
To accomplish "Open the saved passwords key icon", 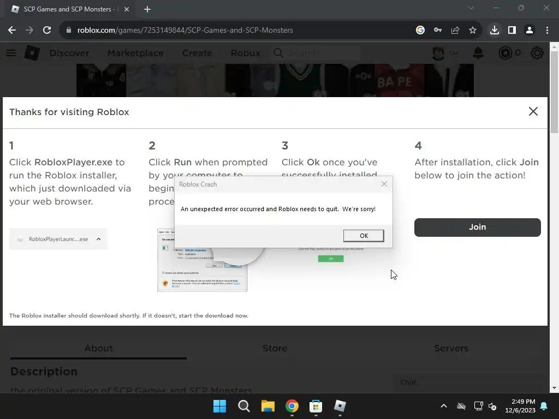I will (x=438, y=31).
